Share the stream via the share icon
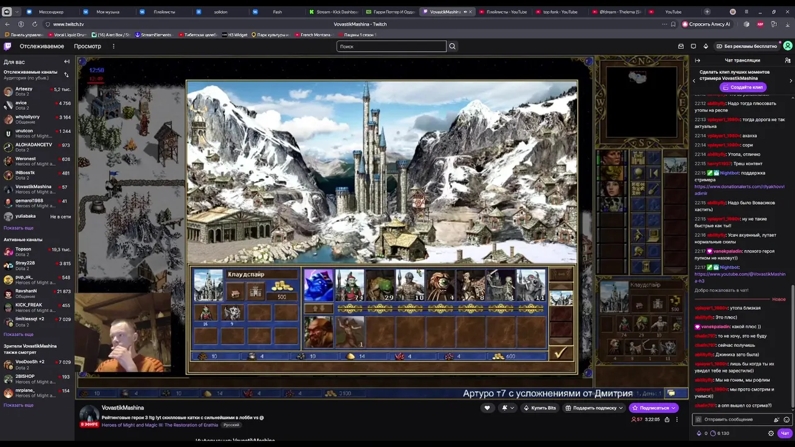Screen dimensions: 795x447 667,419
